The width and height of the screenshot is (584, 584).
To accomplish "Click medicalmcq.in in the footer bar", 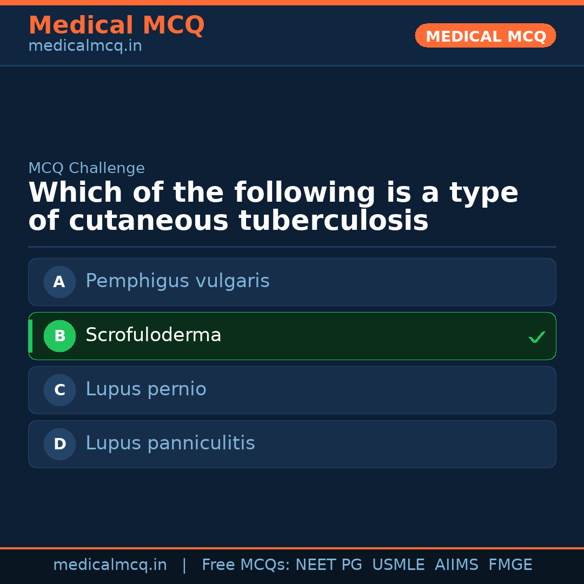I will click(110, 565).
